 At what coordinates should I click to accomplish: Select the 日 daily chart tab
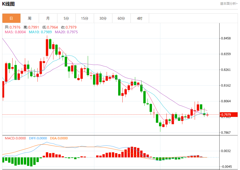(x=11, y=18)
